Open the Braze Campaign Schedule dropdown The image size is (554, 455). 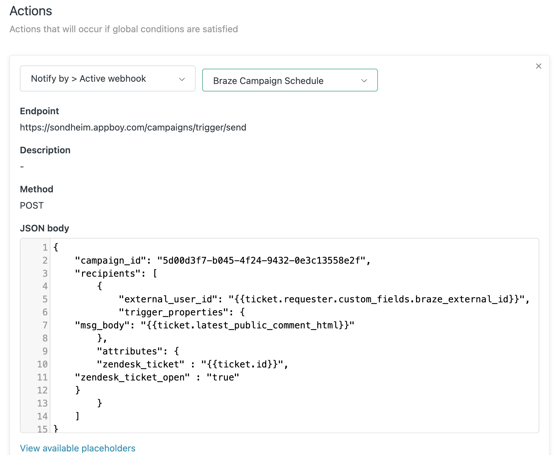coord(289,80)
